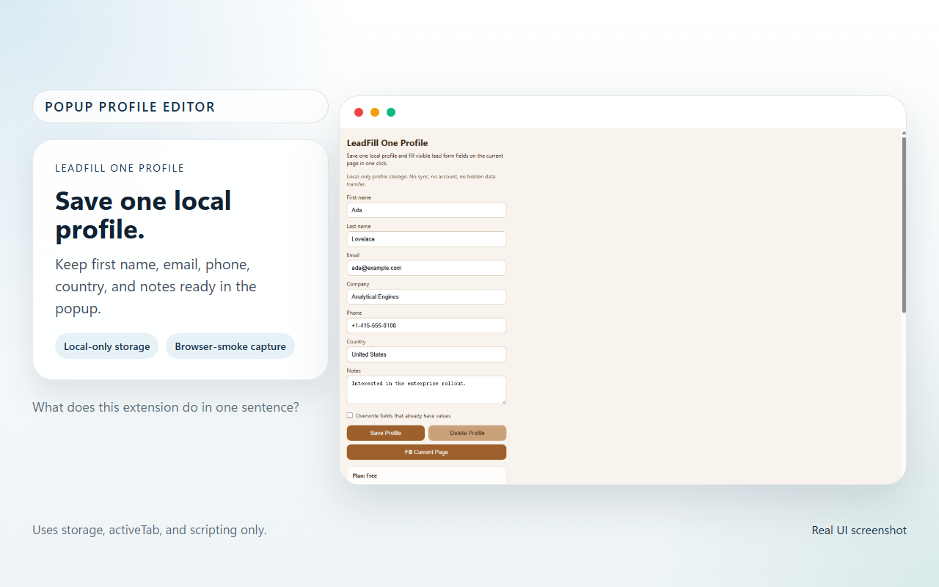Click the Fill Current Page button

click(426, 452)
